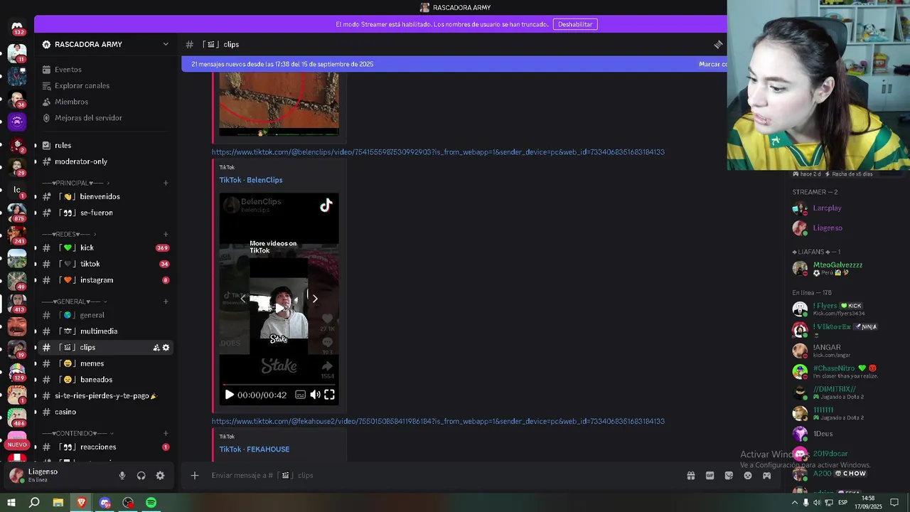910x512 pixels.
Task: Add channel to GENERAL category
Action: [166, 302]
